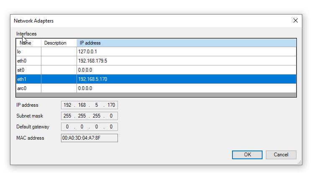Select the lo interface row

tap(156, 52)
